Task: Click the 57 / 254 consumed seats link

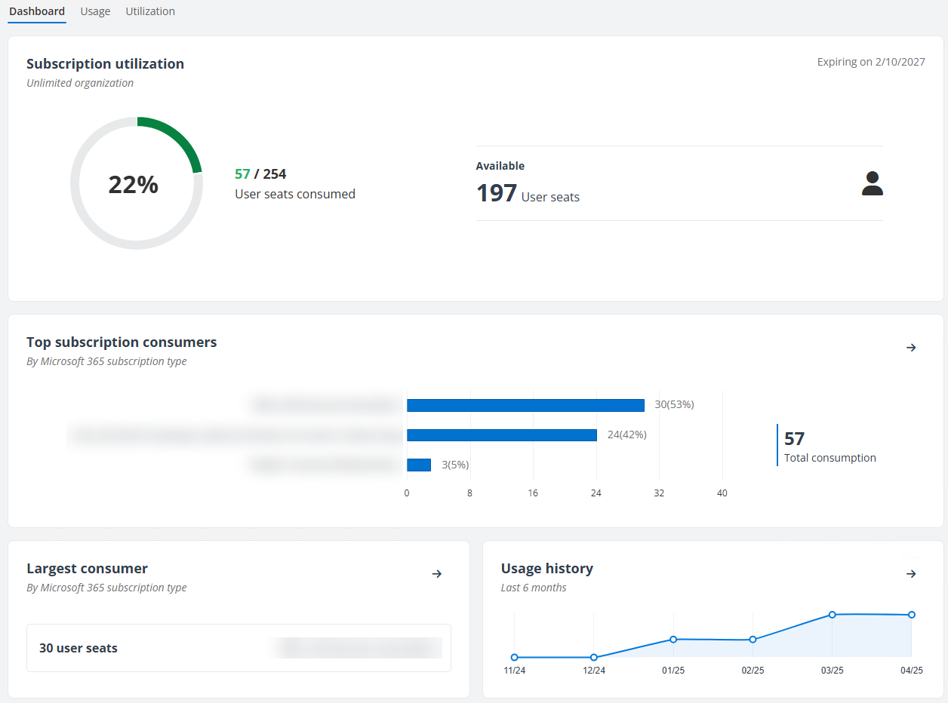Action: [x=260, y=173]
